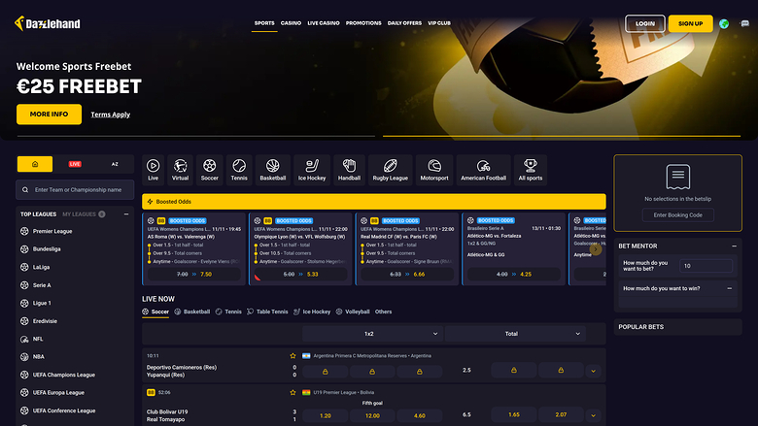Open the Terms Apply link
Screen dimensions: 758x426
click(x=110, y=115)
